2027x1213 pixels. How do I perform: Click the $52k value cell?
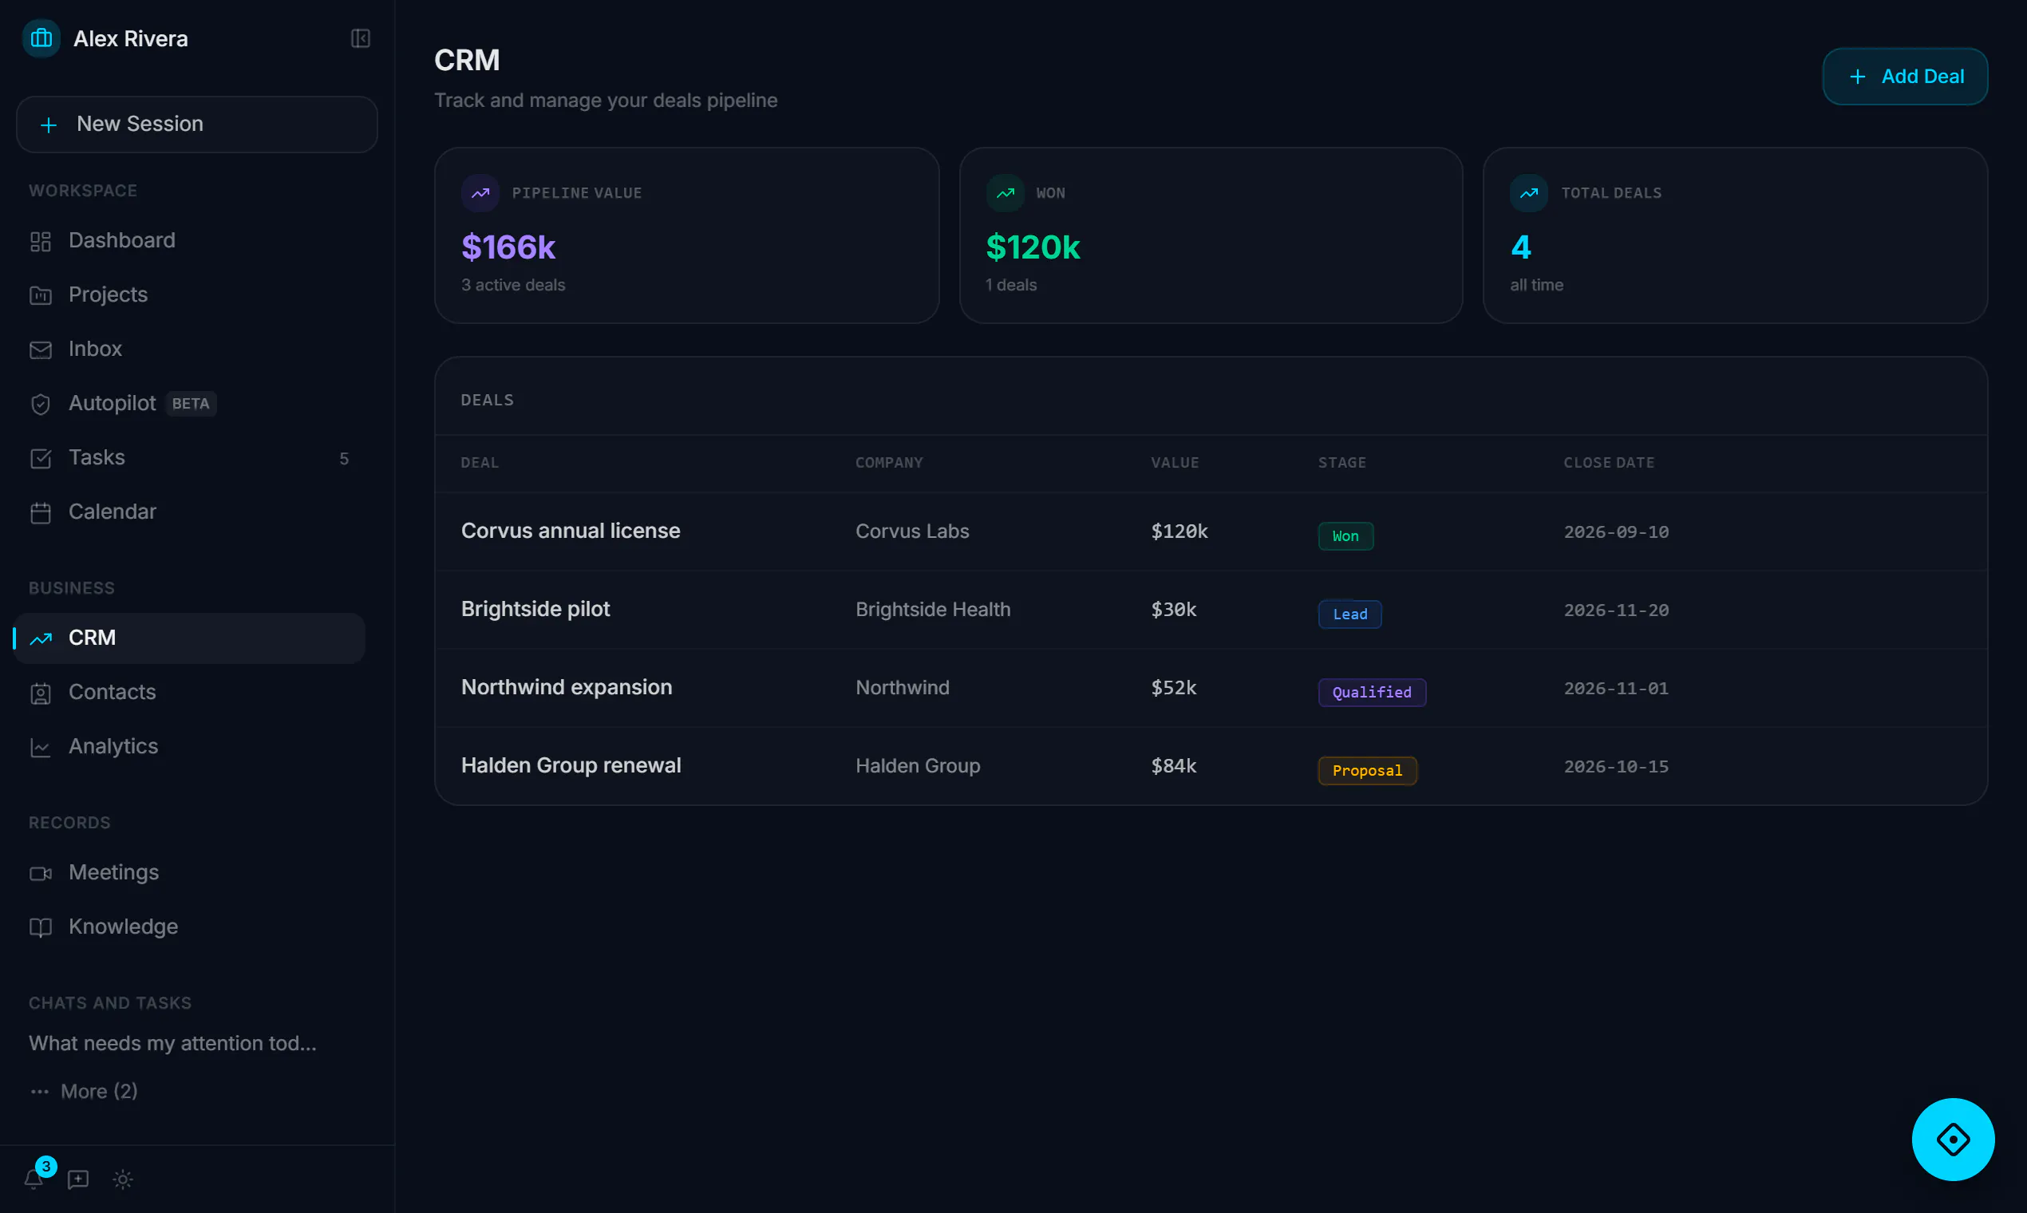pos(1174,687)
